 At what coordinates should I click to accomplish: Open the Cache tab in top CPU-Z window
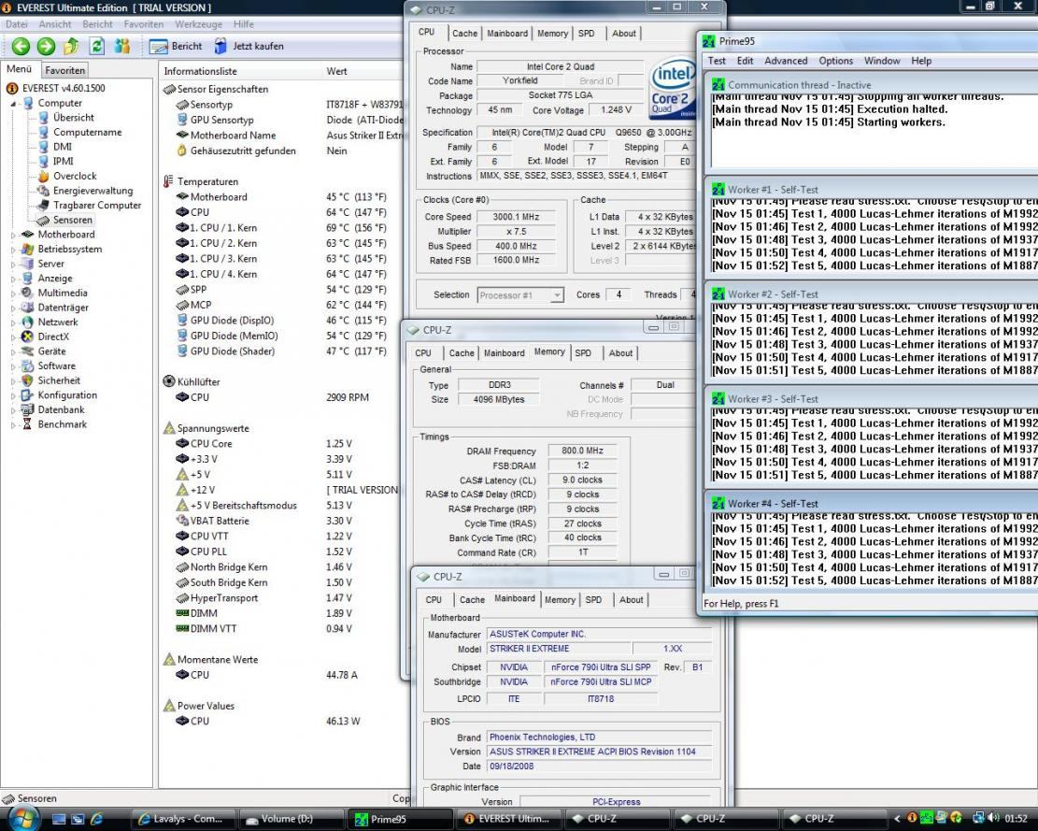(x=464, y=34)
